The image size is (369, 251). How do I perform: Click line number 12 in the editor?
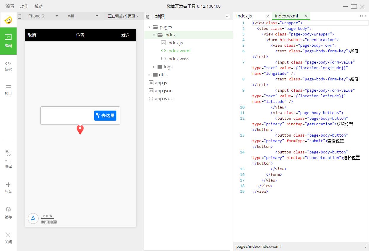[242, 118]
